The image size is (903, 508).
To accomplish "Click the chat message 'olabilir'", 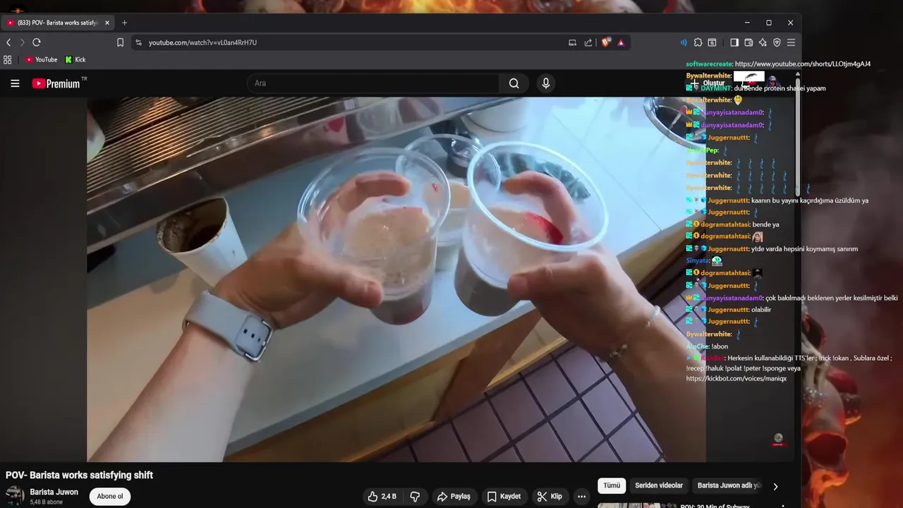I will 761,310.
